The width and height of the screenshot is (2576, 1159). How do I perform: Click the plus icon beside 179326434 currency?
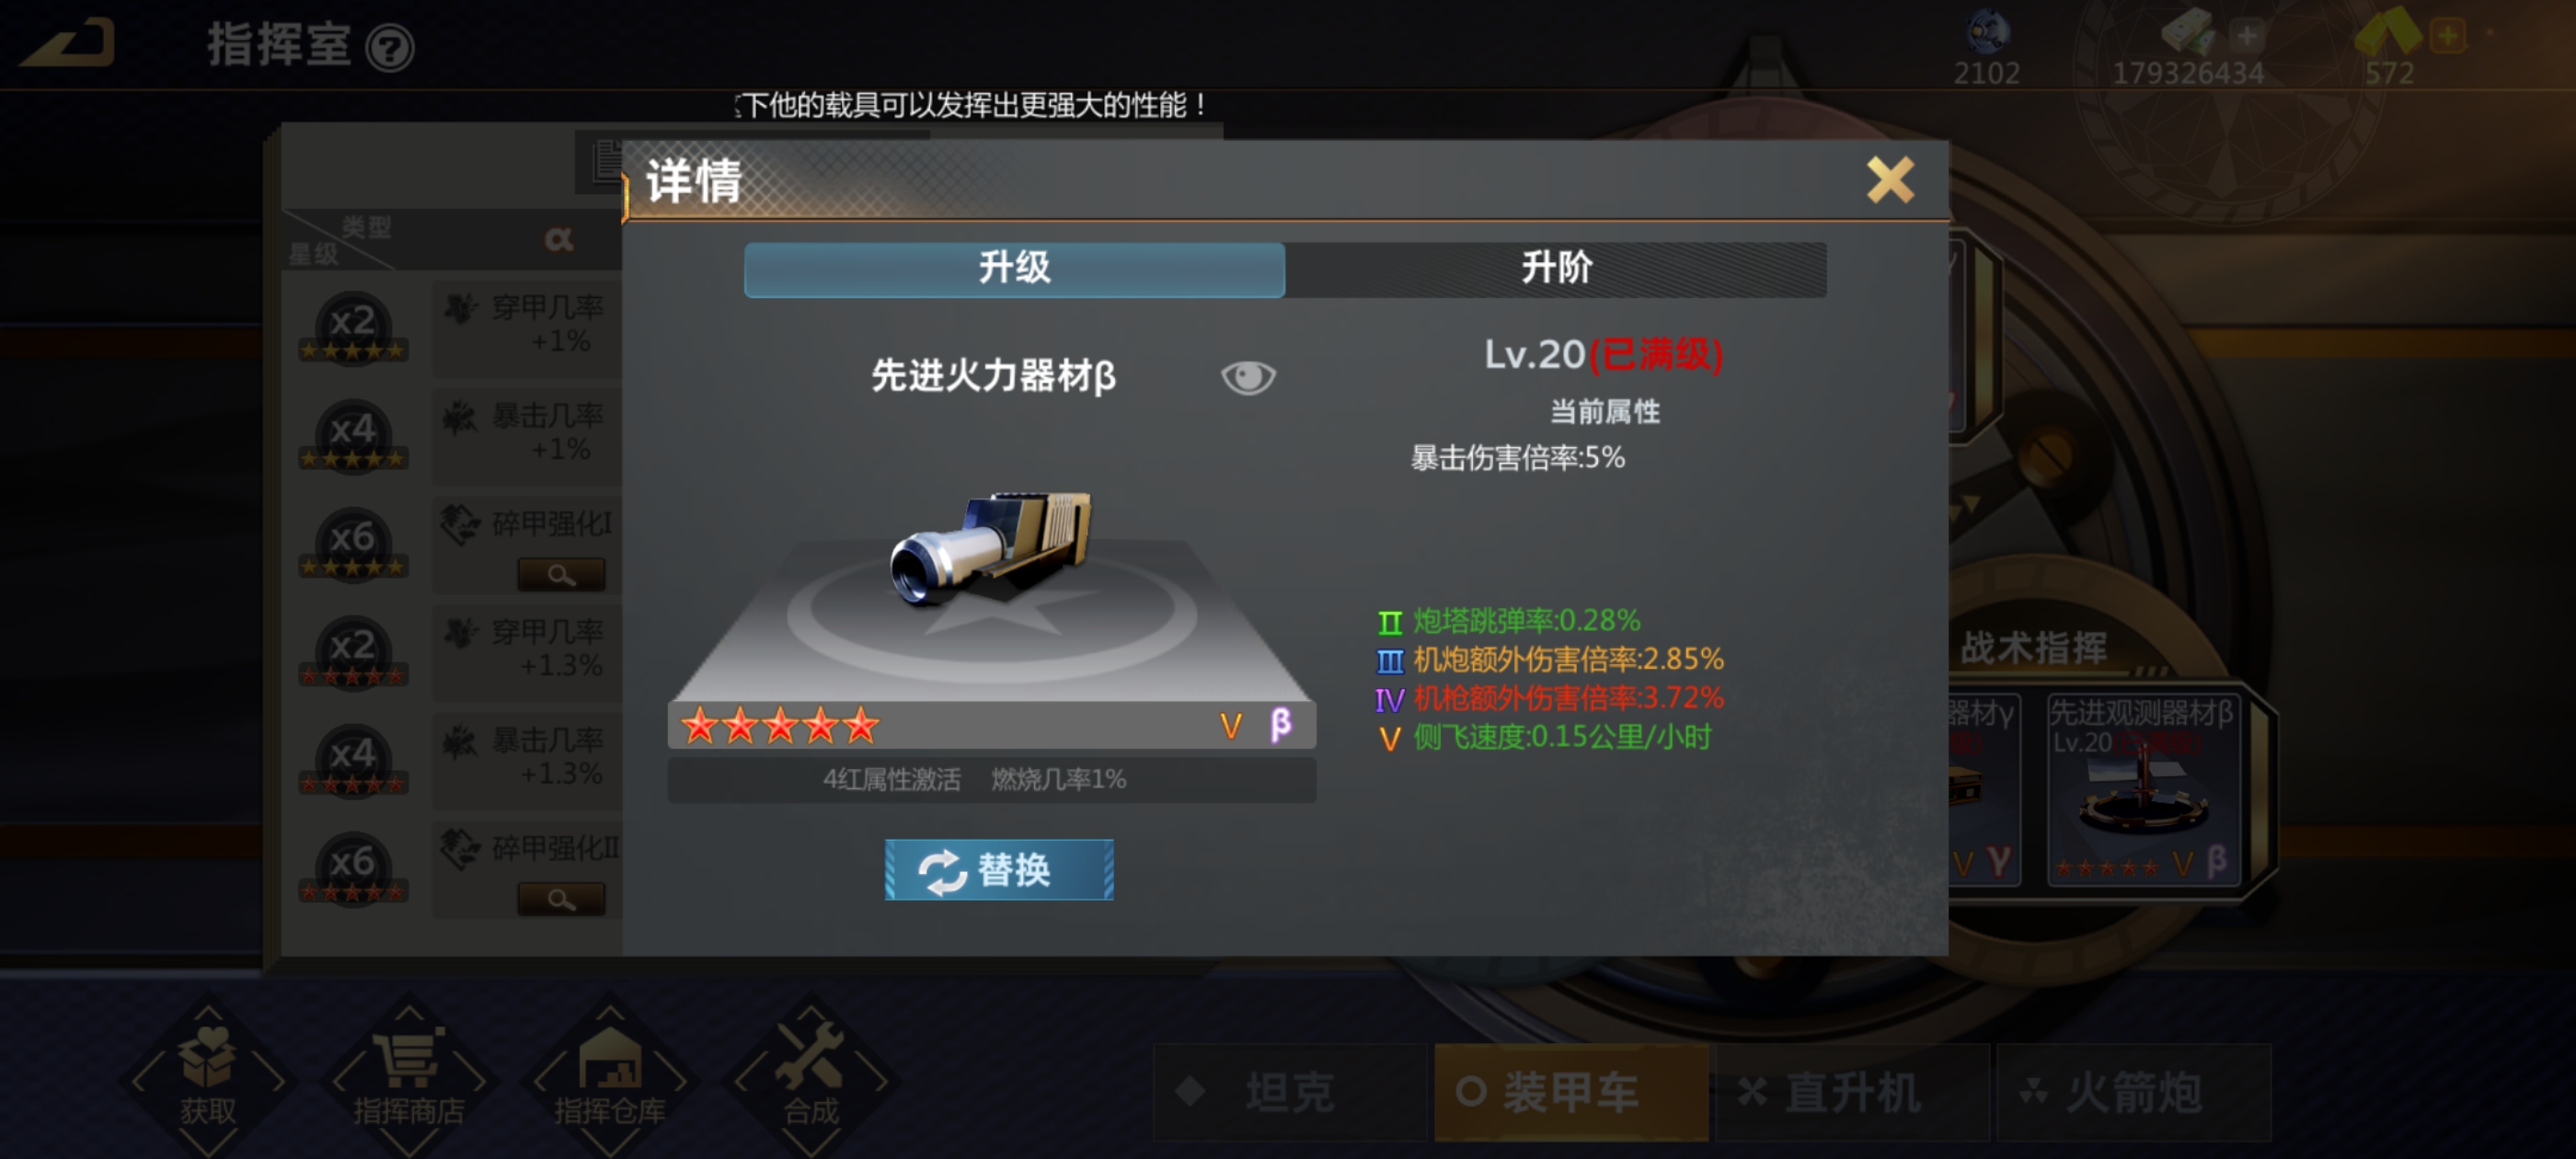click(2247, 36)
